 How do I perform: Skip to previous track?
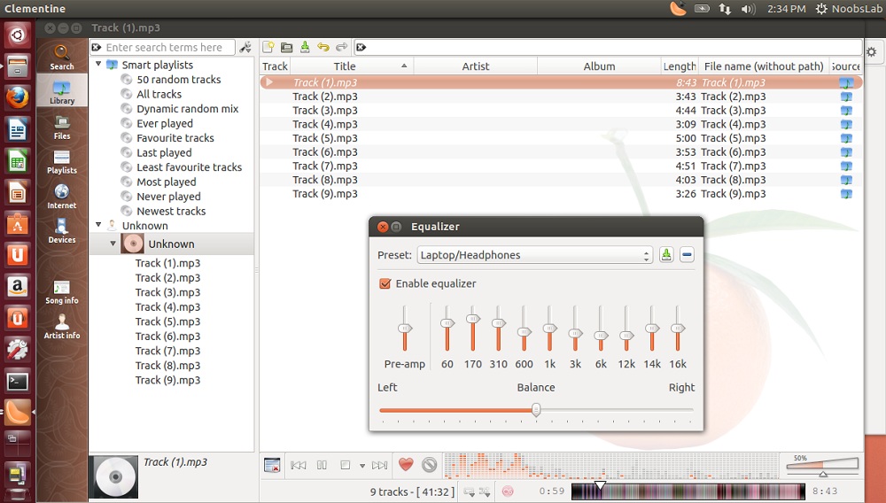tap(298, 465)
